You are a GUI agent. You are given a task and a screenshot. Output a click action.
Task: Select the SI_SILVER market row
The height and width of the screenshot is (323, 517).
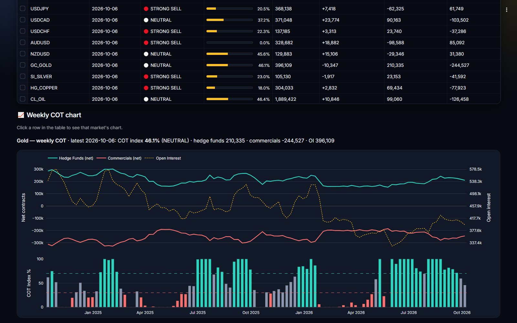[258, 77]
